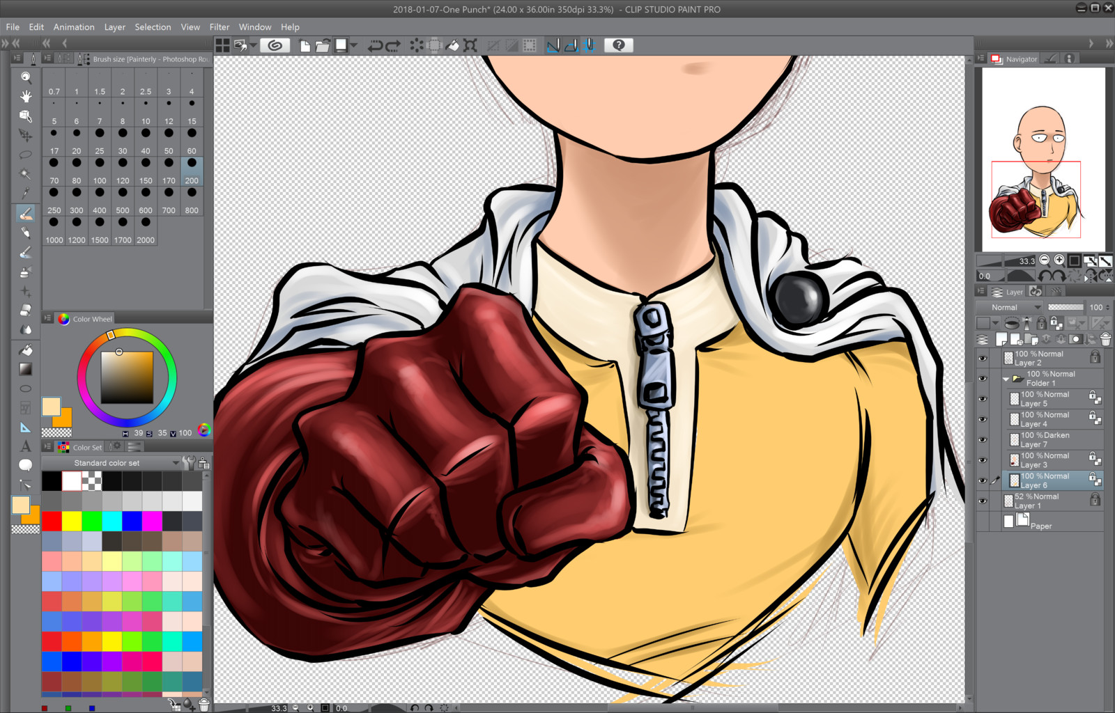The width and height of the screenshot is (1115, 713).
Task: Open the Navigator panel menu icon
Action: click(x=981, y=59)
